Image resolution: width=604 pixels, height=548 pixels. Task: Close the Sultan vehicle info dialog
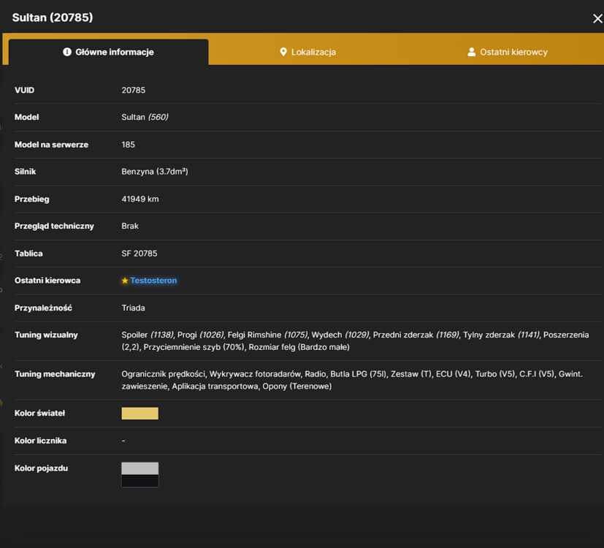click(597, 18)
